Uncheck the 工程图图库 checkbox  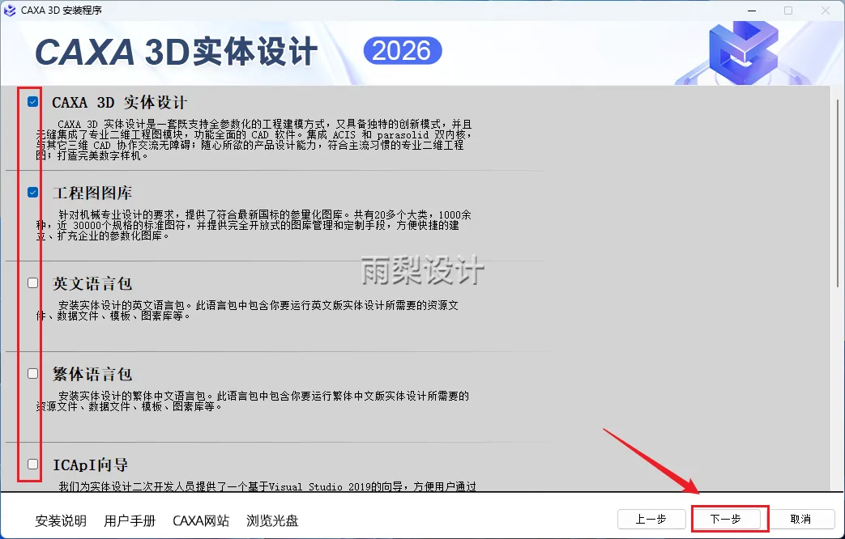33,192
